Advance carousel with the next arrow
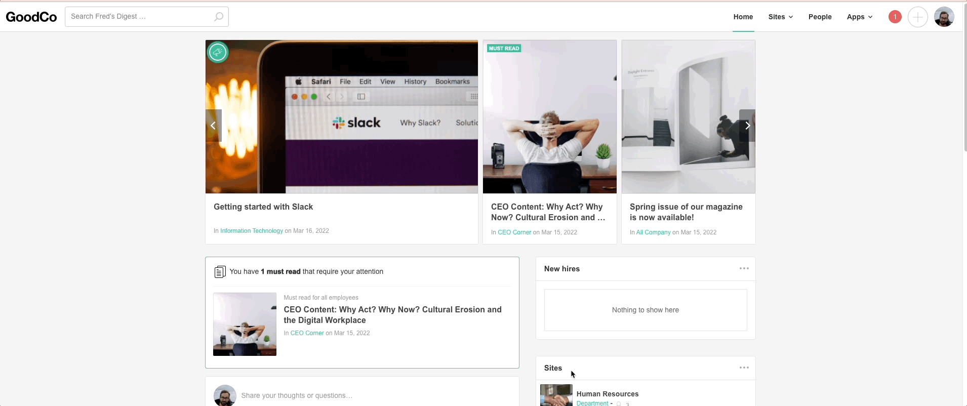Viewport: 967px width, 406px height. tap(747, 126)
